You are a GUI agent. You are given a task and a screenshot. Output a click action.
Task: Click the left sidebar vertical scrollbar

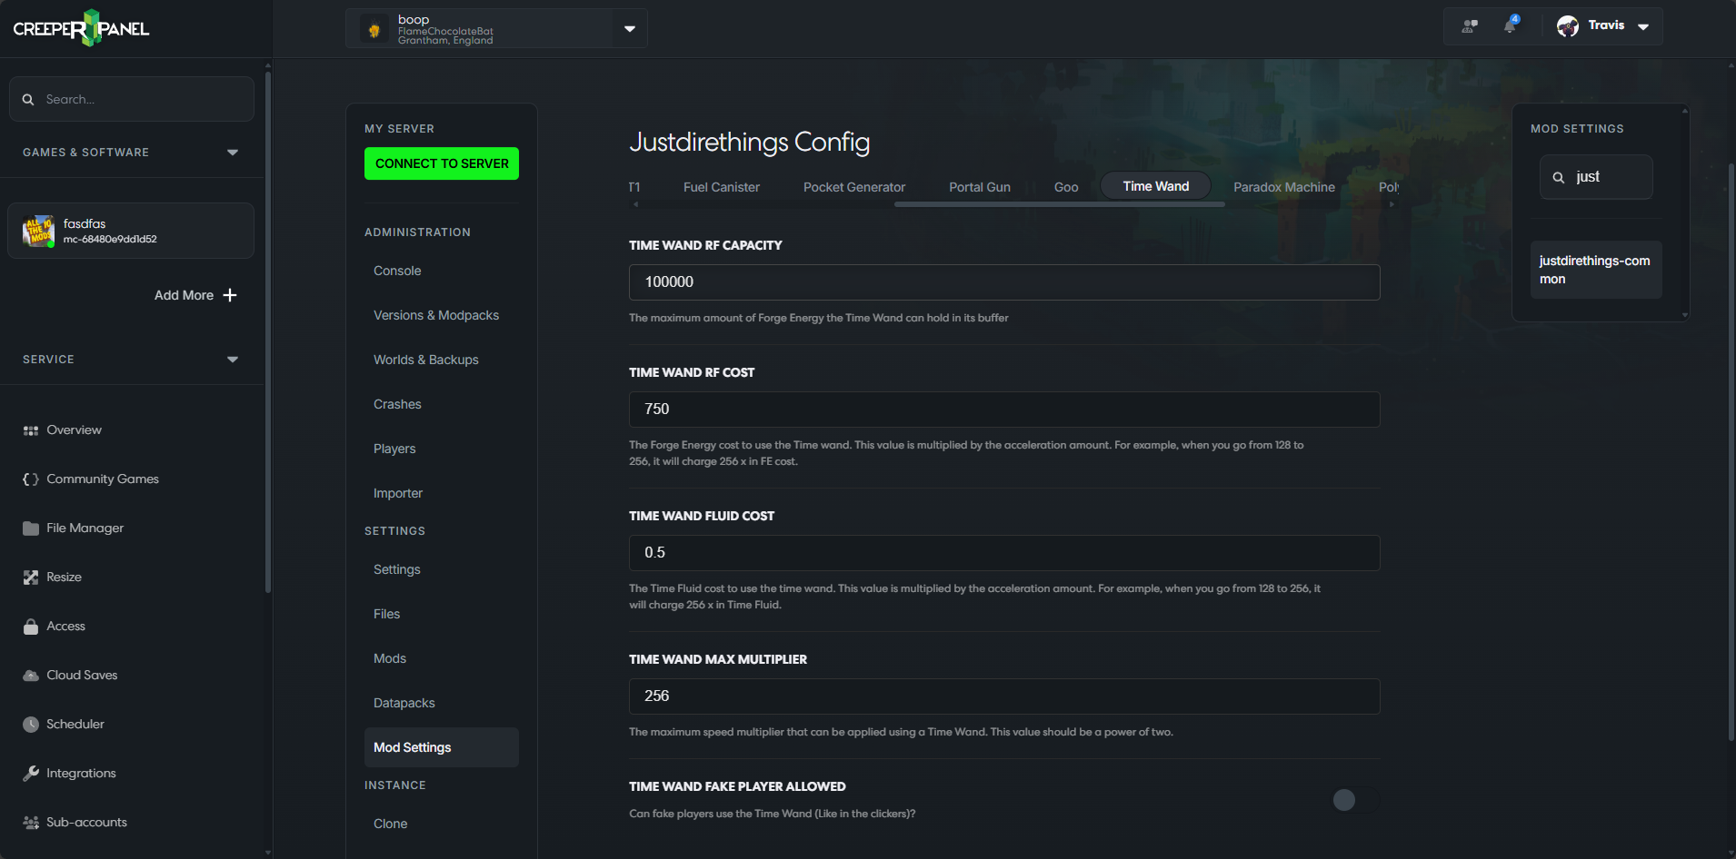pos(268,331)
